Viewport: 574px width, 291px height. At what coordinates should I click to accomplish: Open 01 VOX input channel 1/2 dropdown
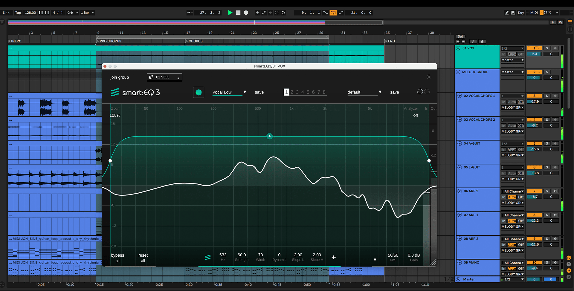point(512,48)
